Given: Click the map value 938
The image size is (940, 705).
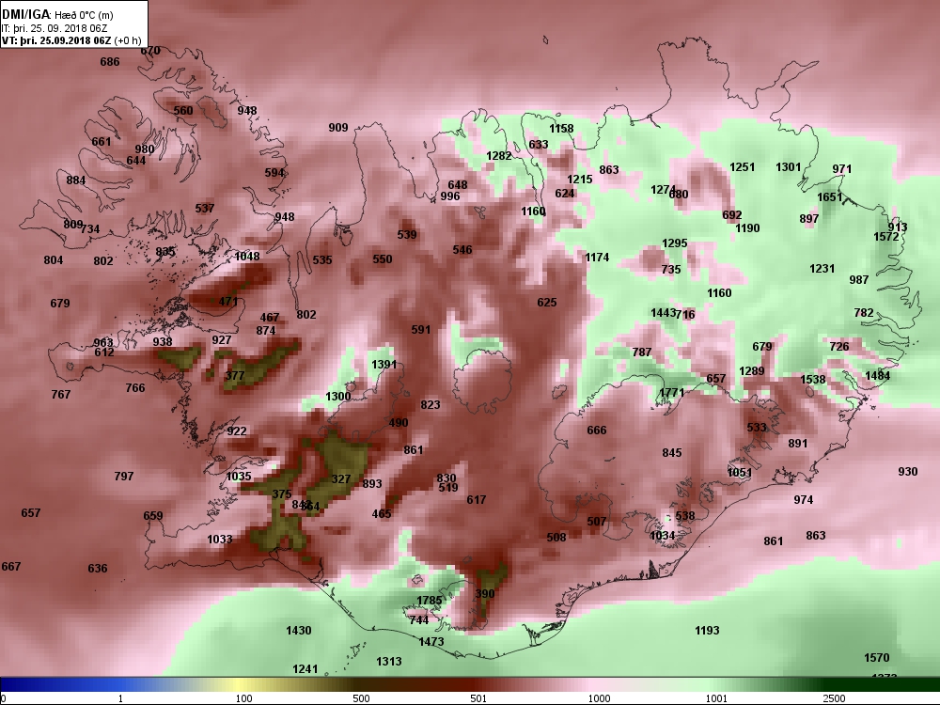Looking at the screenshot, I should pyautogui.click(x=163, y=342).
